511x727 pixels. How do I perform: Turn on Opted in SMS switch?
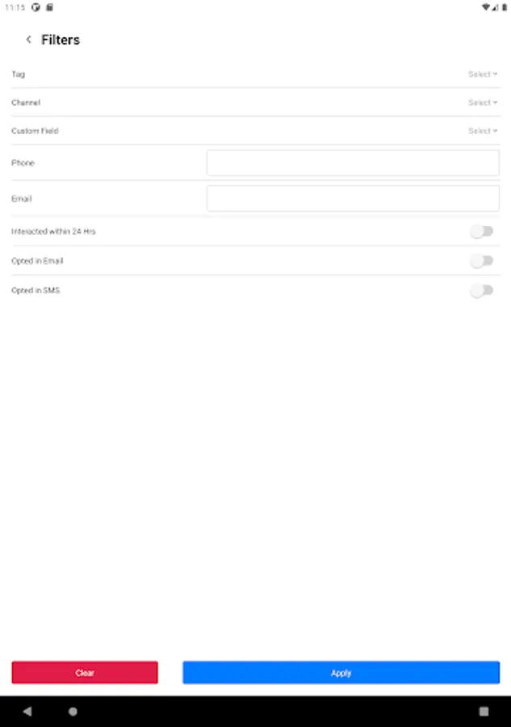481,291
